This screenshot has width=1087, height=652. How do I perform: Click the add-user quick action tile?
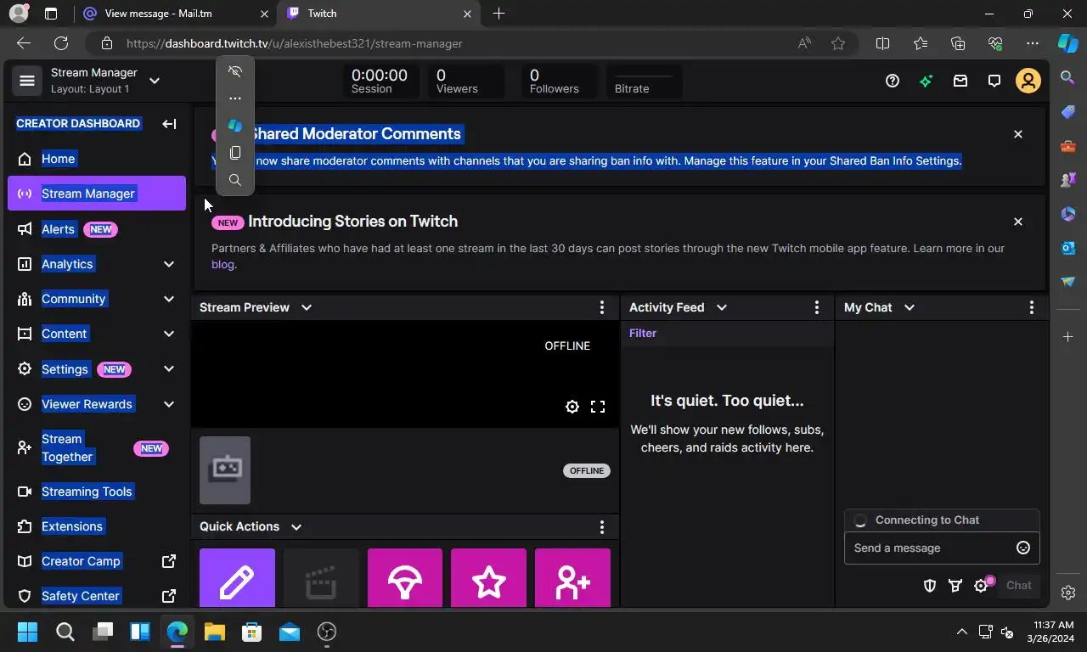pos(572,578)
